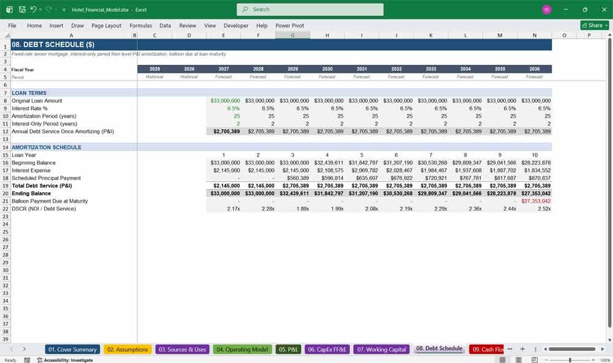Switch to 02. Assumptions sheet
The height and width of the screenshot is (363, 613).
click(128, 350)
